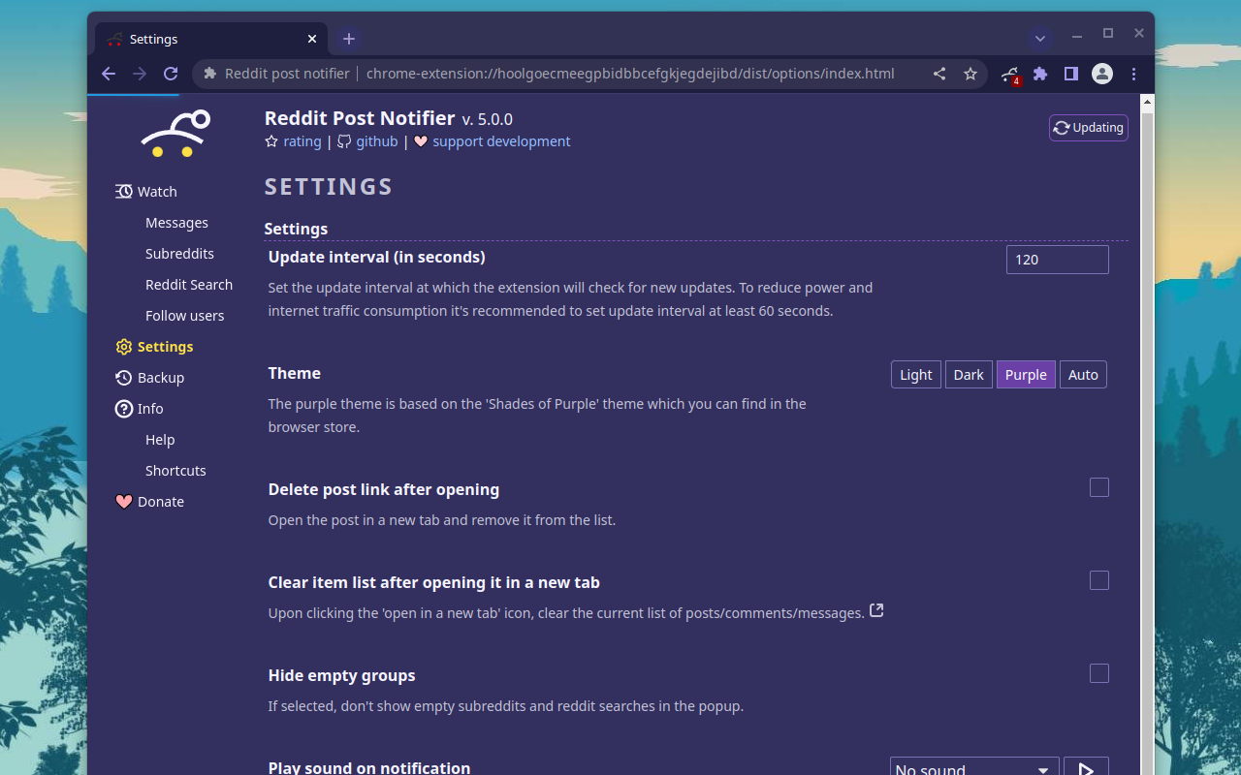Click the github logo icon

pyautogui.click(x=344, y=141)
